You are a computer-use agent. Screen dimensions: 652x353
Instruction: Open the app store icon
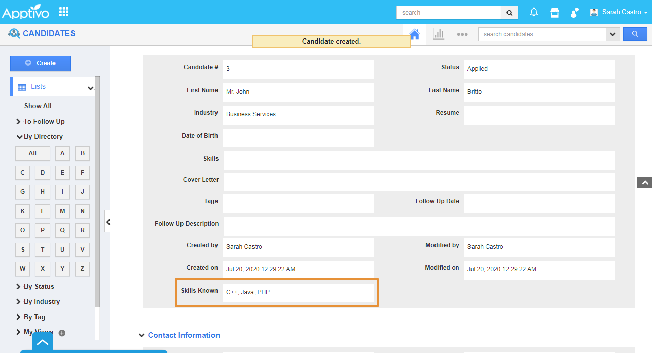tap(555, 12)
